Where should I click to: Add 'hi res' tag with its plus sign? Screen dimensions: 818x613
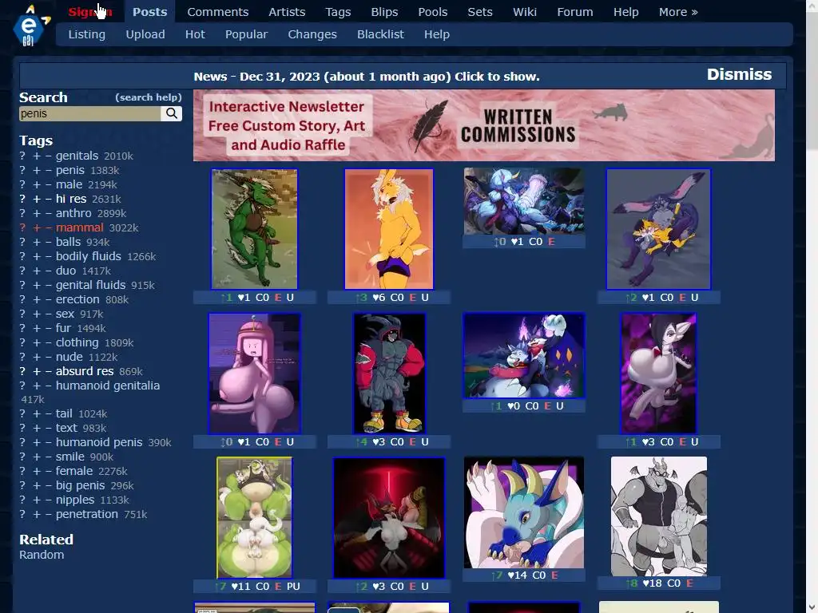coord(37,199)
